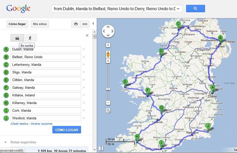Open the Mis sitios tab
This screenshot has width=237, height=153.
[40, 24]
